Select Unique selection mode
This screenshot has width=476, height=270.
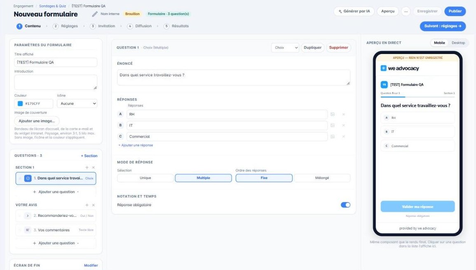coord(145,178)
